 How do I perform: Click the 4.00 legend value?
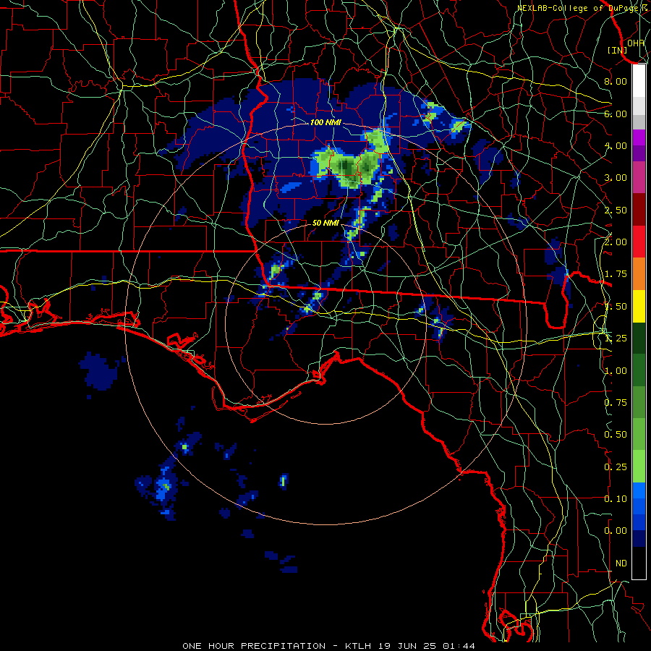click(616, 145)
